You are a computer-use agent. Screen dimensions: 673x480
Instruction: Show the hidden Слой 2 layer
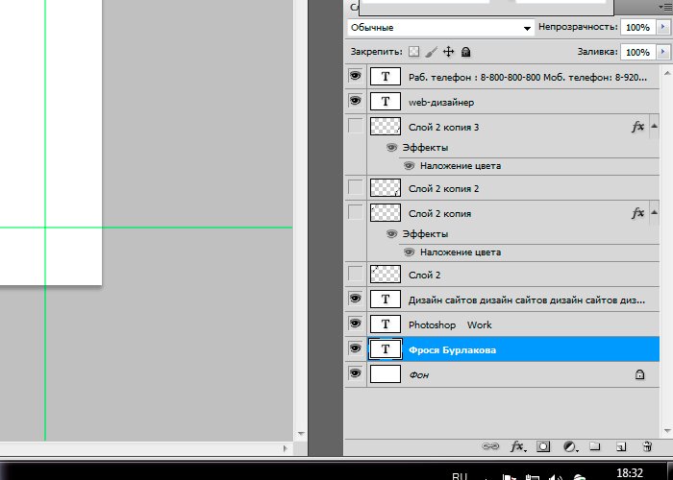[355, 275]
